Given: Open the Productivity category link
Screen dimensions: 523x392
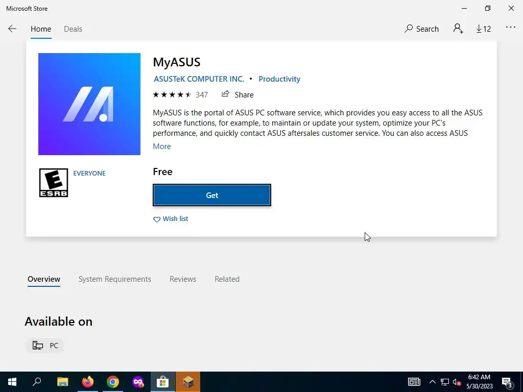Looking at the screenshot, I should (279, 79).
